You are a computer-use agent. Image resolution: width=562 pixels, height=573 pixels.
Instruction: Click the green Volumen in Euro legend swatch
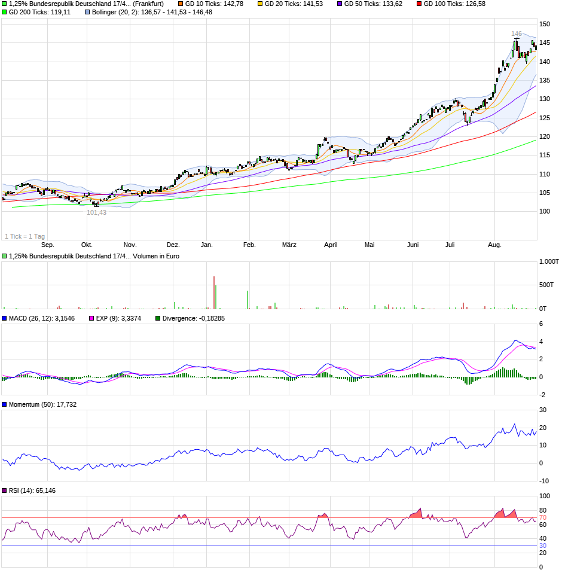coord(4,256)
